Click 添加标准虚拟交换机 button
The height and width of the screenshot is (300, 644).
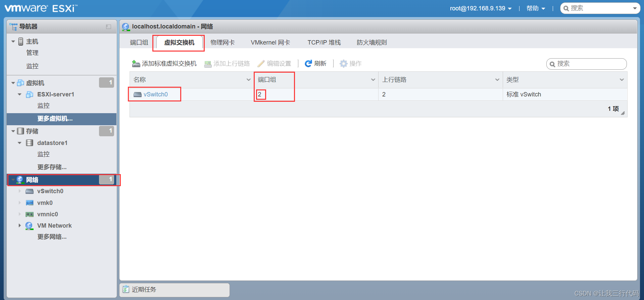pos(164,64)
